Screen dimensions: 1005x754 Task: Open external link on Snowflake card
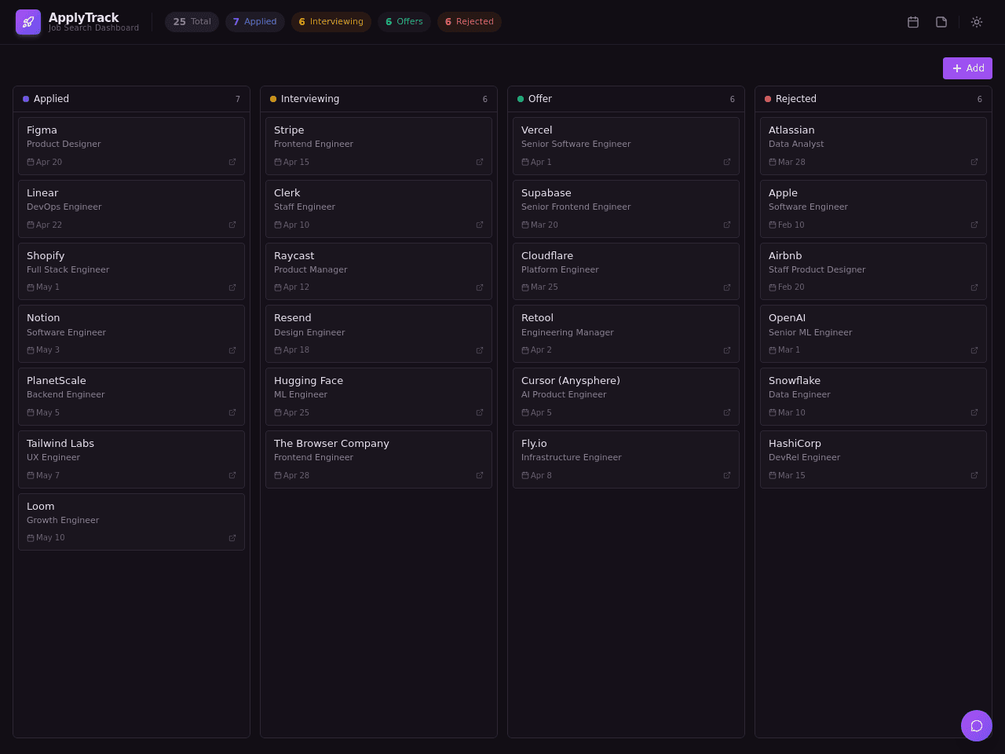(x=974, y=412)
